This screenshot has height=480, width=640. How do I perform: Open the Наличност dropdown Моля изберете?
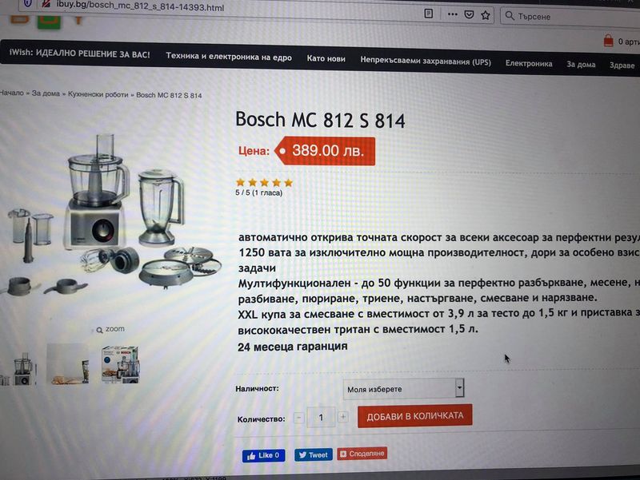click(x=403, y=389)
